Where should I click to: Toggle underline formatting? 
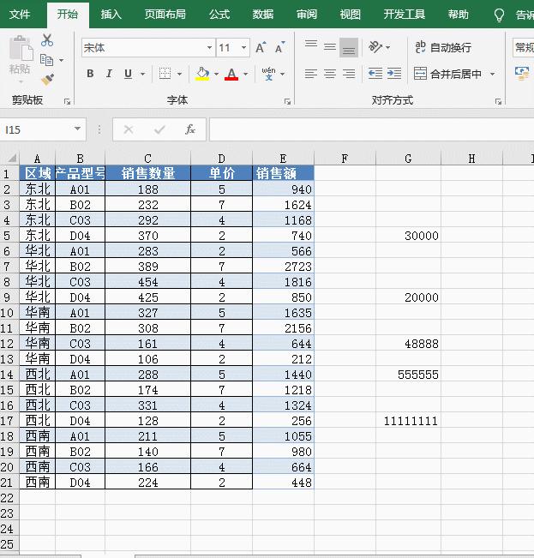(128, 74)
